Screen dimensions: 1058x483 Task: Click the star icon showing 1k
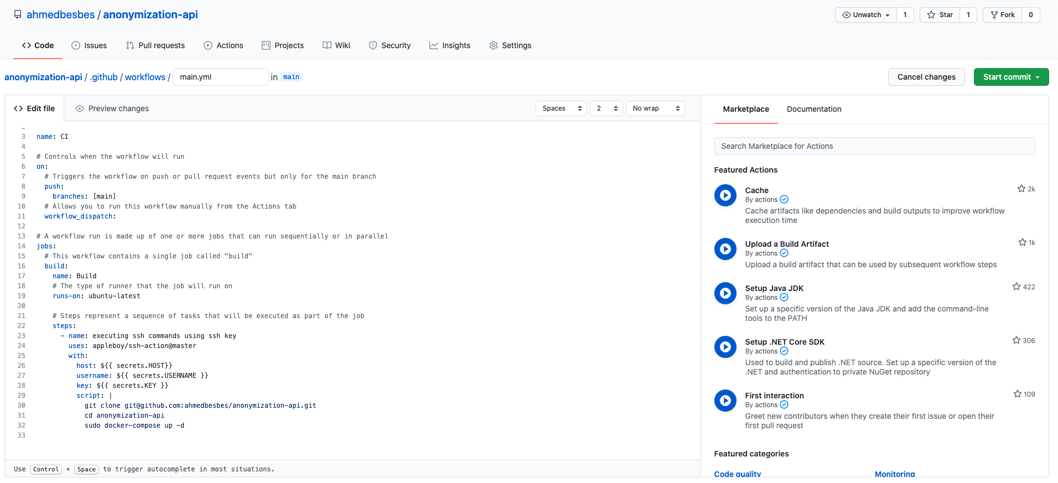1022,242
